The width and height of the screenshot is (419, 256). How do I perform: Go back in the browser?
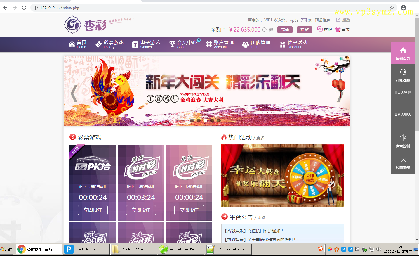click(x=5, y=8)
